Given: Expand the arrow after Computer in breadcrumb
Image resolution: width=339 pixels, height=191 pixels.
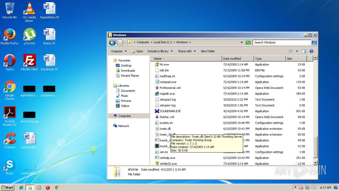Looking at the screenshot, I should [151, 42].
